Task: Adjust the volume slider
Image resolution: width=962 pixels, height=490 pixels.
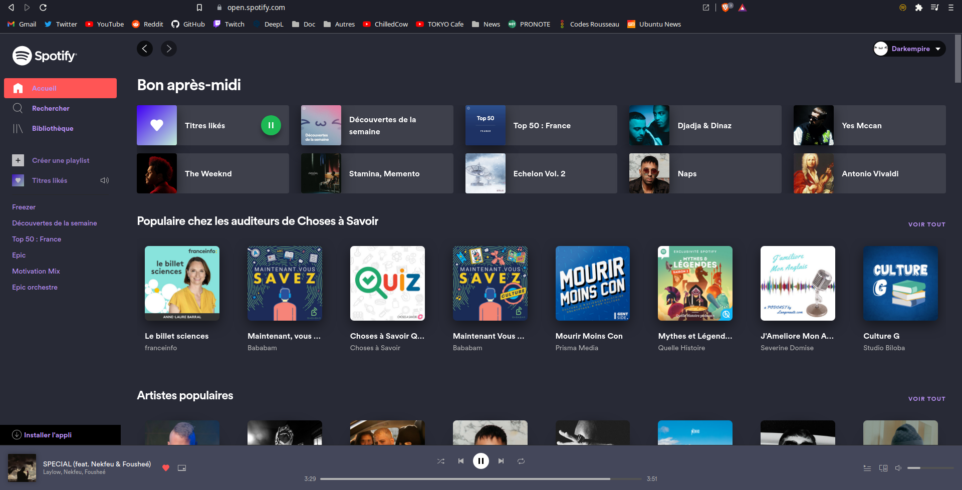Action: (930, 468)
